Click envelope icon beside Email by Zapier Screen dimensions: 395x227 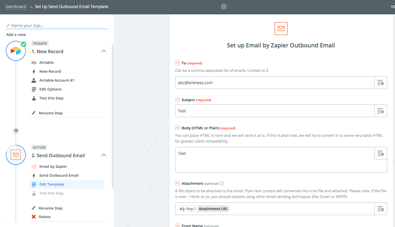(34, 166)
